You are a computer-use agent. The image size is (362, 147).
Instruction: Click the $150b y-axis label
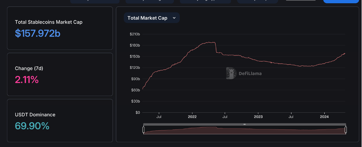click(135, 56)
